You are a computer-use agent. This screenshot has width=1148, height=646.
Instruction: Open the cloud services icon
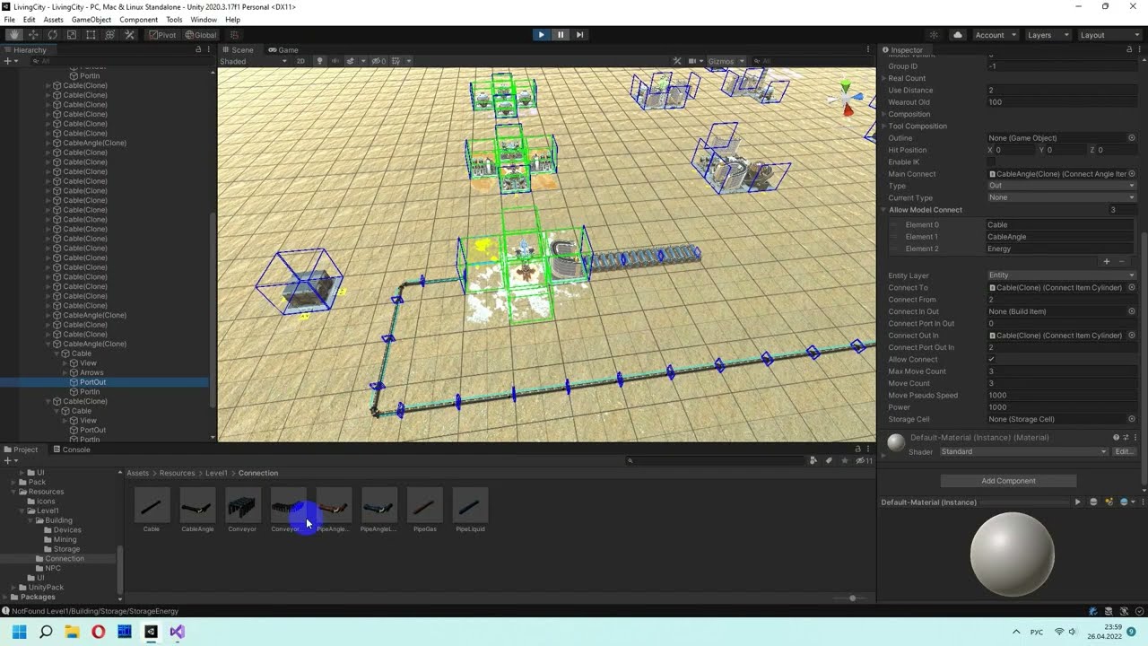[958, 35]
